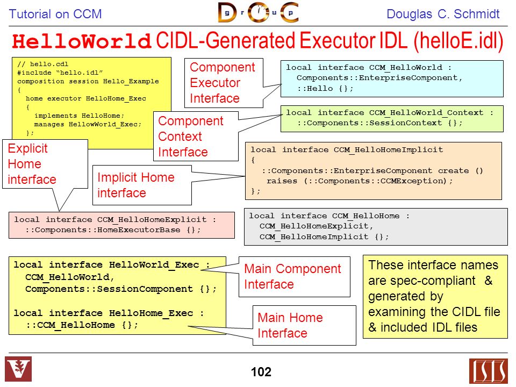Click 'CCM_HelloWorld,' in bottom yellow box
This screenshot has width=516, height=387.
pos(70,277)
